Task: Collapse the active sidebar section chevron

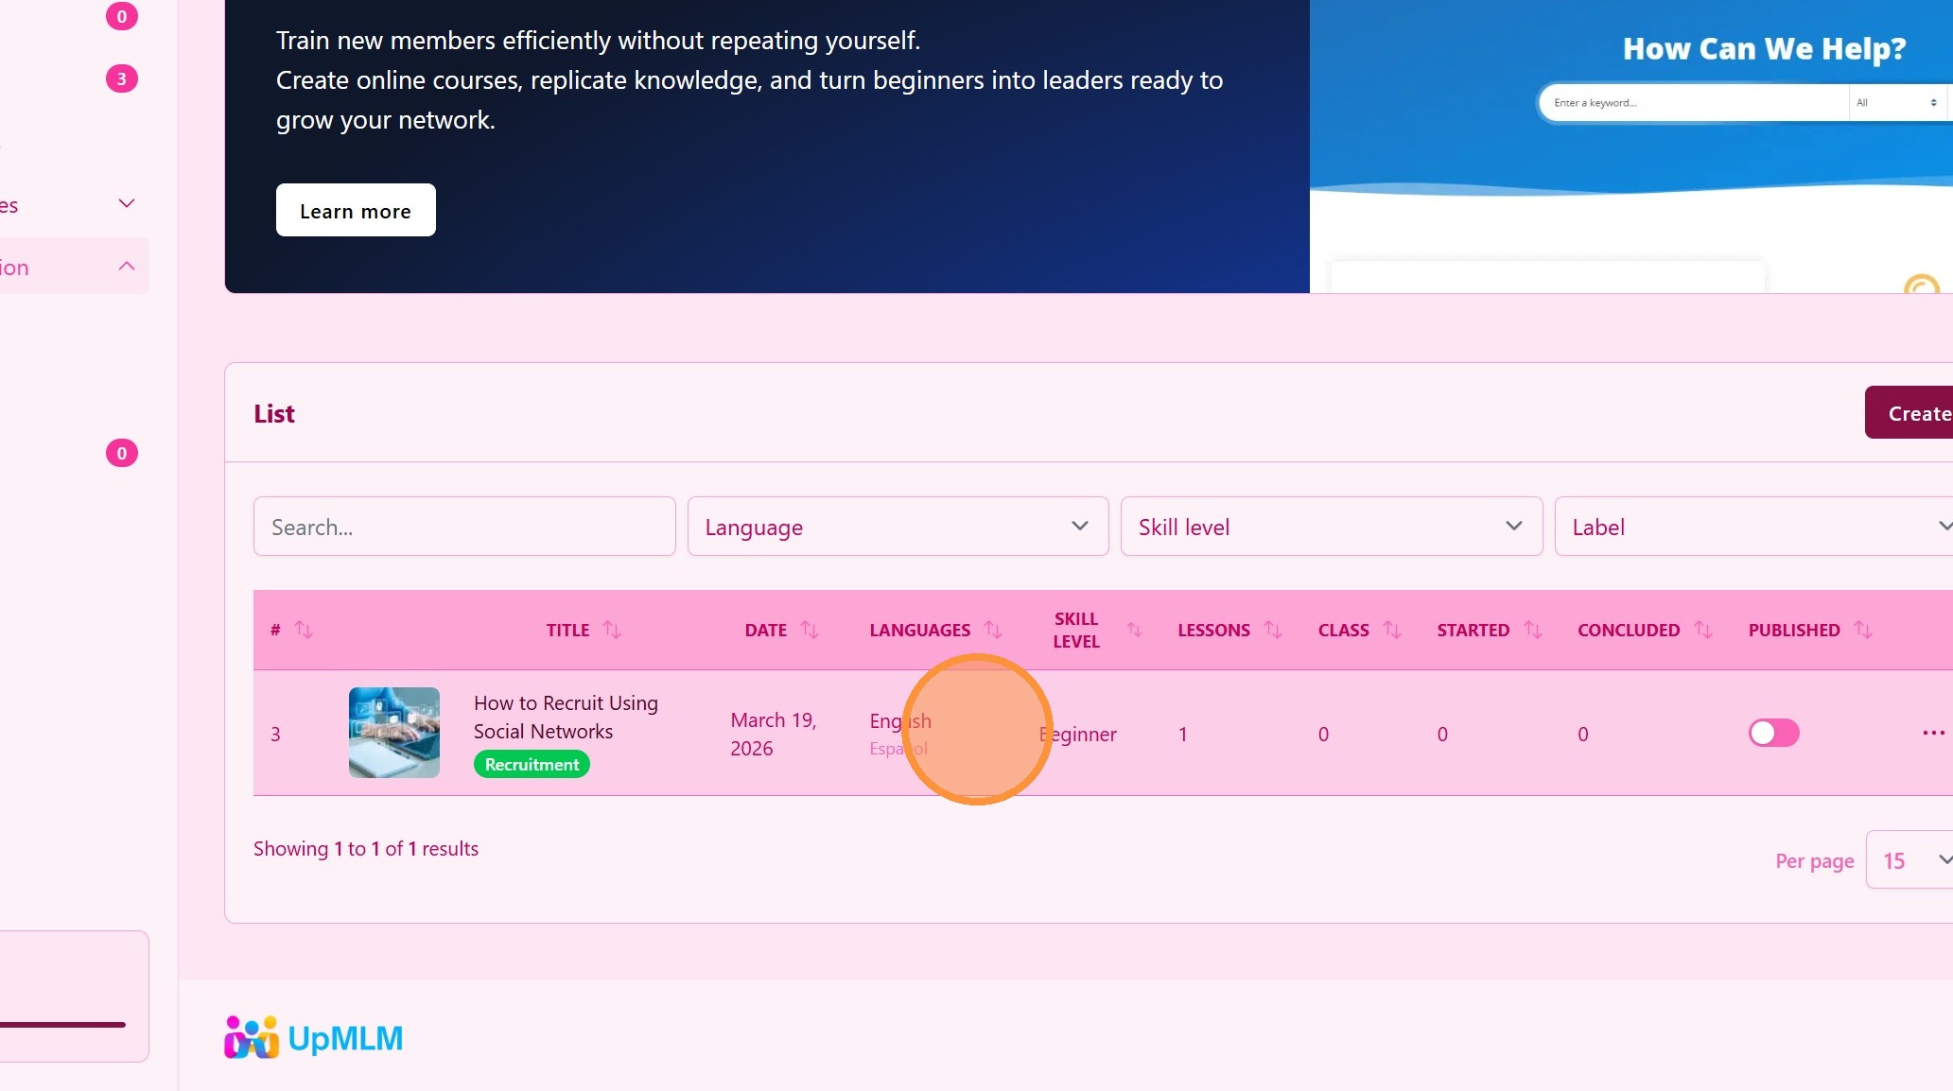Action: [x=127, y=267]
